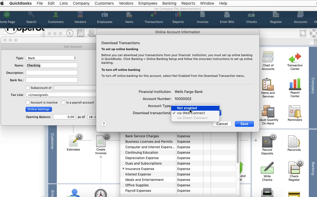317x197 pixels.
Task: Click the Cancel button
Action: tap(222, 124)
